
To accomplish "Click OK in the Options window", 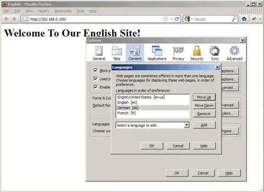I will pos(177,173).
